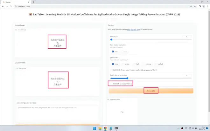Select the crop preprocess option
The image size is (210, 131).
click(113, 64)
